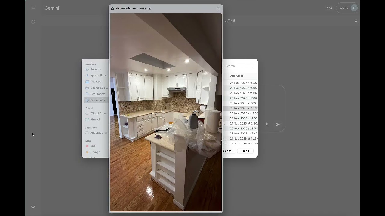Select Recents in the Finder sidebar

(95, 69)
